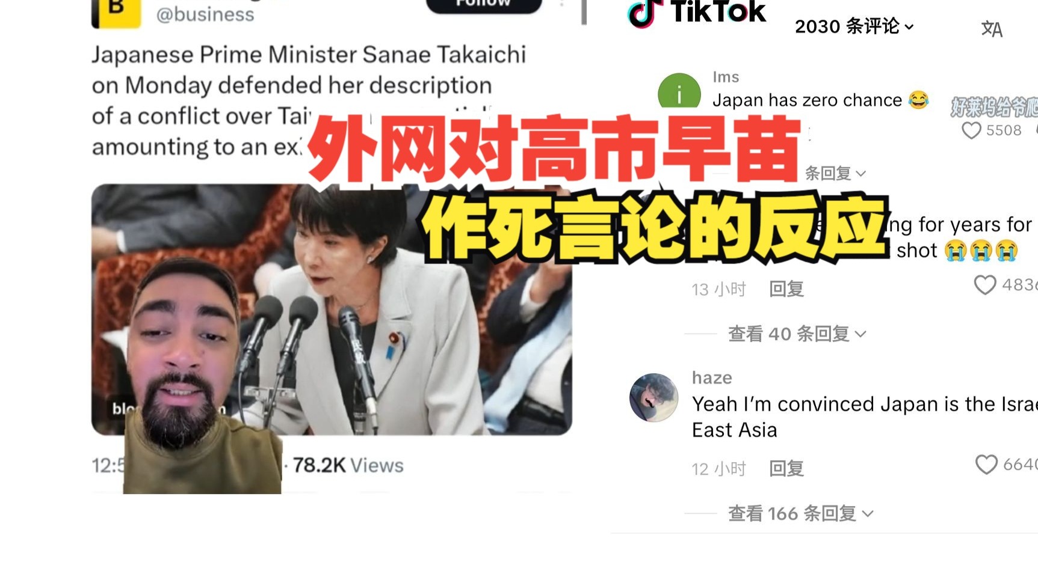Click the lms username

pos(726,77)
